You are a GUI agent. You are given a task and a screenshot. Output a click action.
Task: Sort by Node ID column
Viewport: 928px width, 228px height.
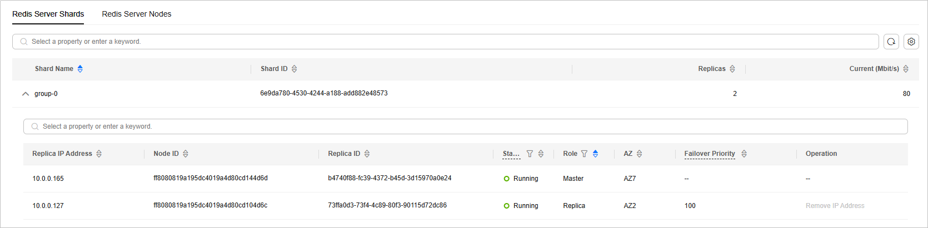coord(186,154)
